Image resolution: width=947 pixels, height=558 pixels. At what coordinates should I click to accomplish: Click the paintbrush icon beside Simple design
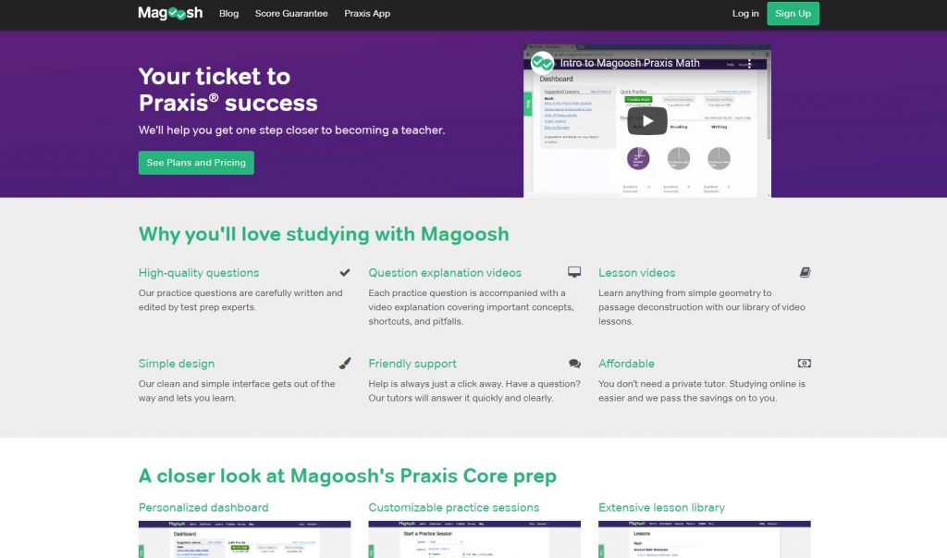pyautogui.click(x=345, y=364)
